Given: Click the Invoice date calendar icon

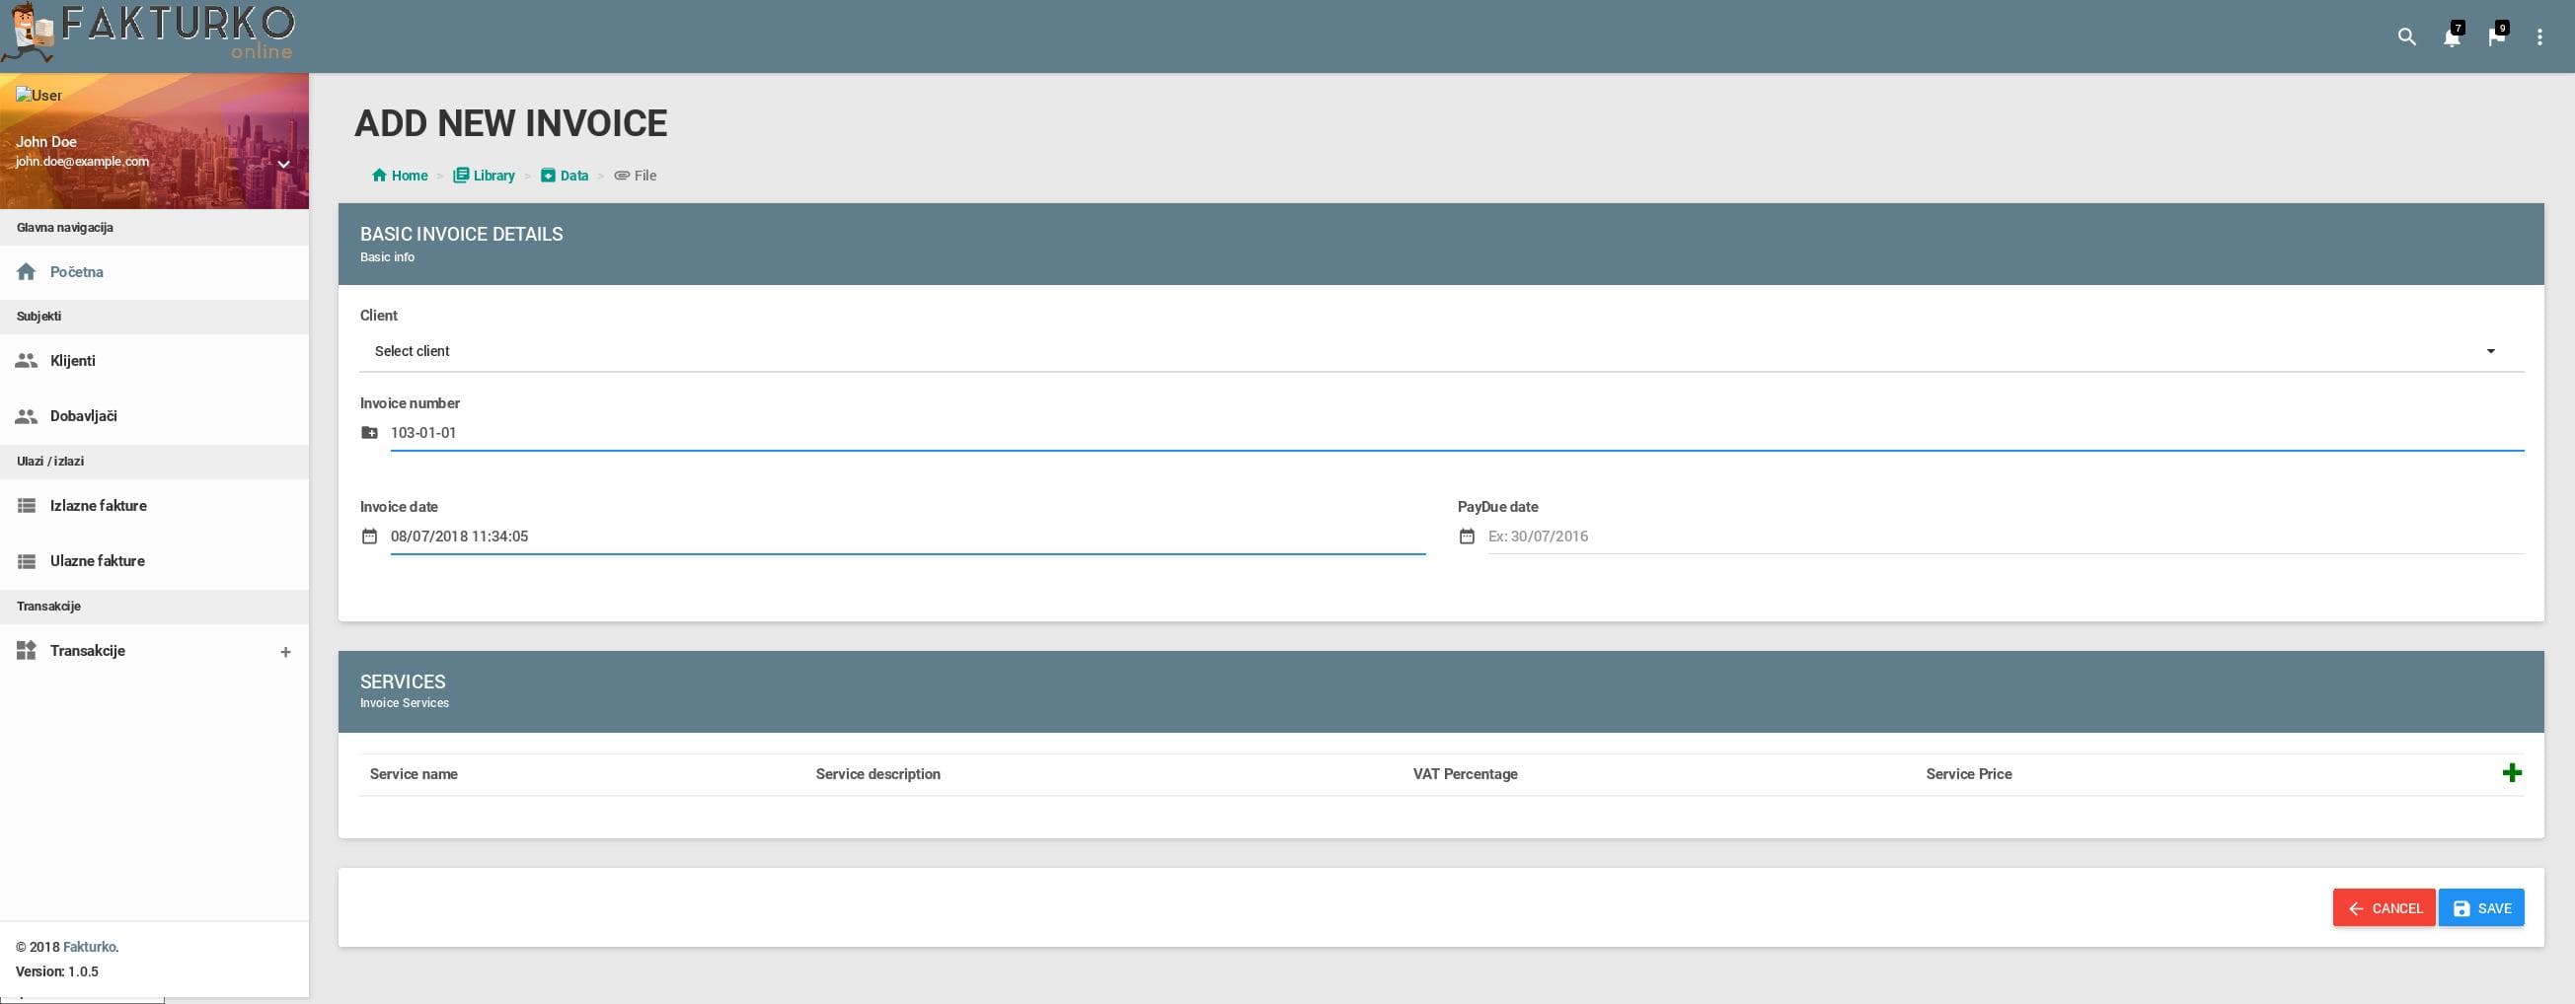Looking at the screenshot, I should coord(370,537).
